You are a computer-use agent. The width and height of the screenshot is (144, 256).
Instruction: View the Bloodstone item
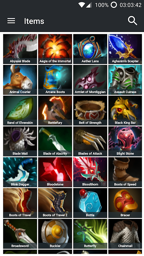(55, 172)
